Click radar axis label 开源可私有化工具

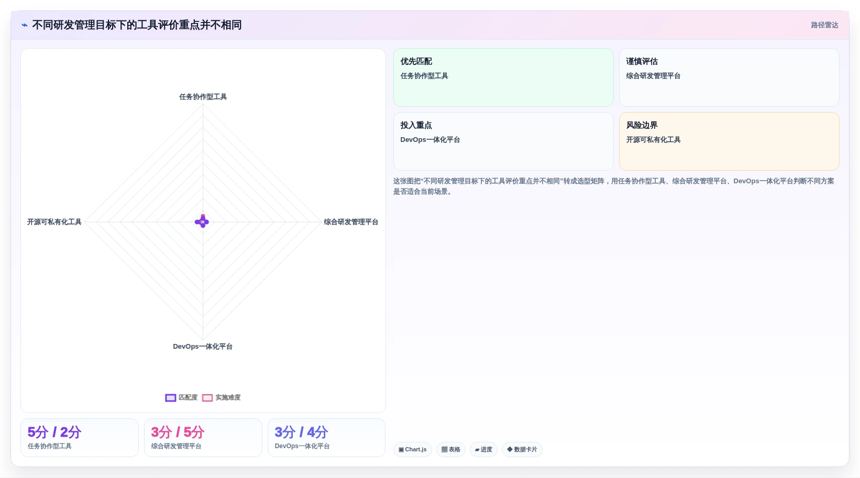[x=54, y=222]
